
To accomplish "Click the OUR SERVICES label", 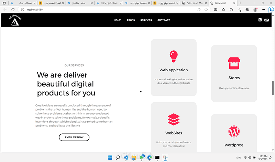I will [74, 65].
